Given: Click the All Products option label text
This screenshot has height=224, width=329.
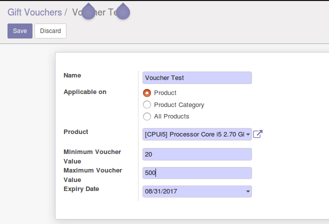Looking at the screenshot, I should [171, 116].
